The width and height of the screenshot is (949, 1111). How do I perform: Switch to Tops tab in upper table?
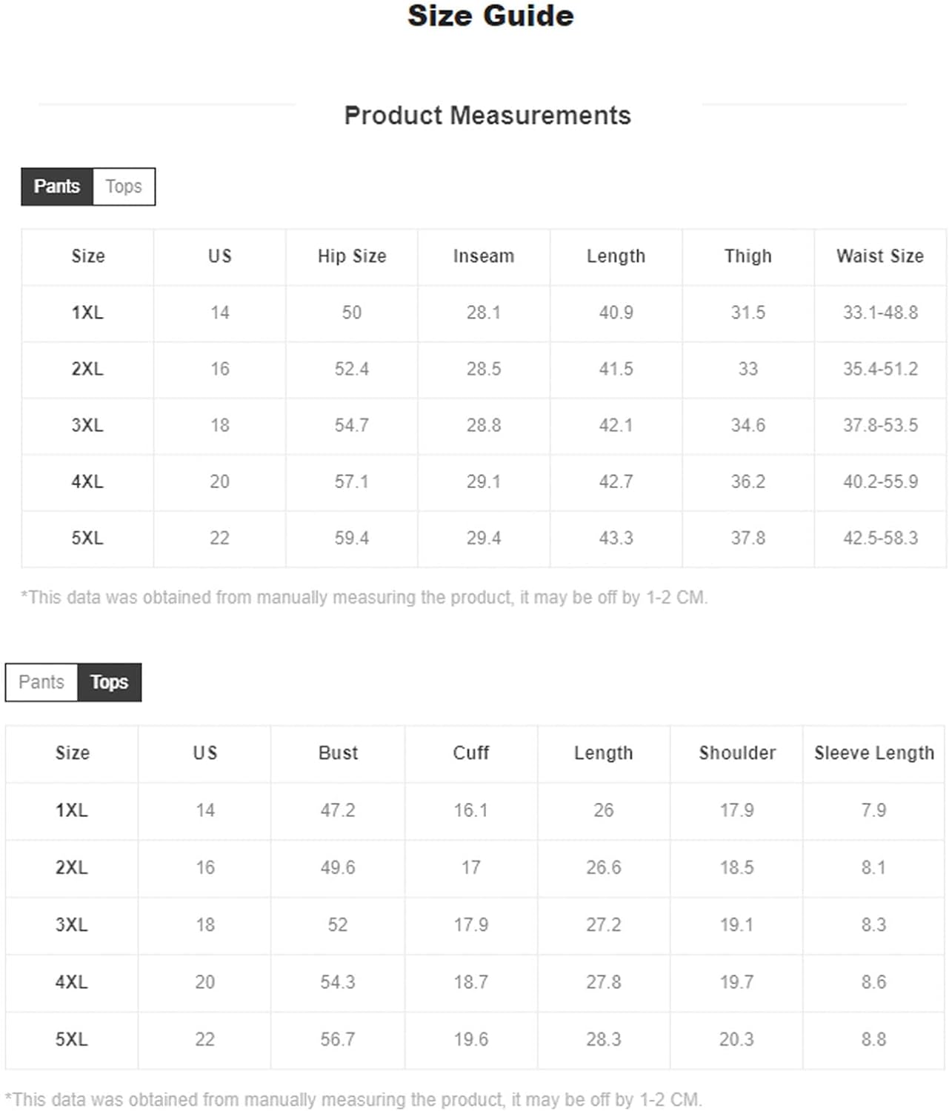tap(124, 187)
